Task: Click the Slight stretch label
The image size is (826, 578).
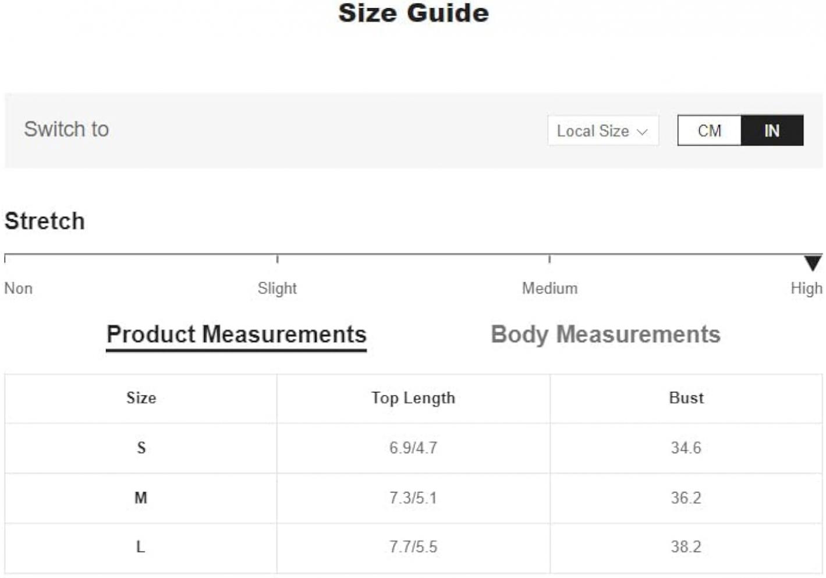Action: [277, 288]
